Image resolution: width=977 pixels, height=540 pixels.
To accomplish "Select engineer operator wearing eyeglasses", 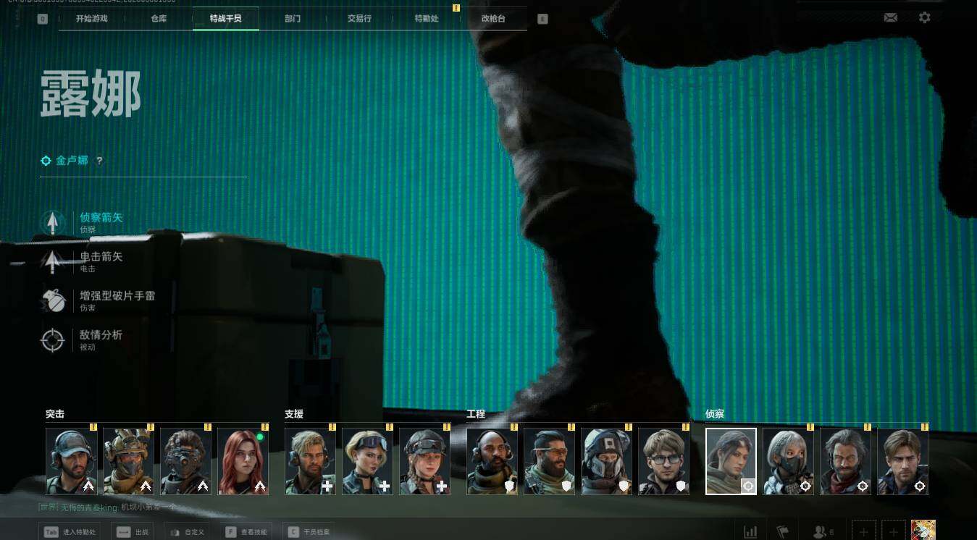I will click(x=663, y=461).
